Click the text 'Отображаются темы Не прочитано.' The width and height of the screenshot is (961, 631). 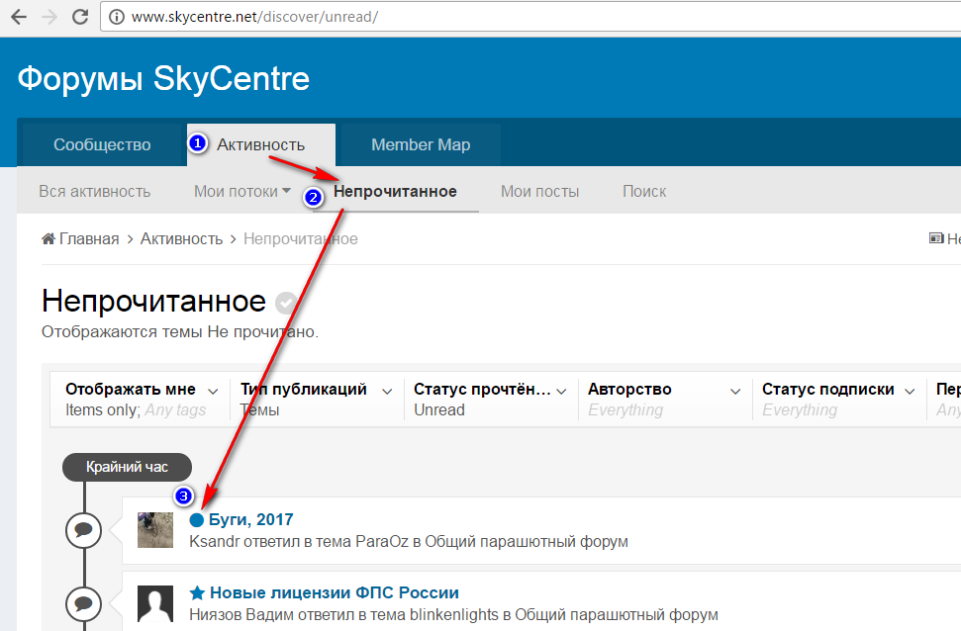click(180, 332)
